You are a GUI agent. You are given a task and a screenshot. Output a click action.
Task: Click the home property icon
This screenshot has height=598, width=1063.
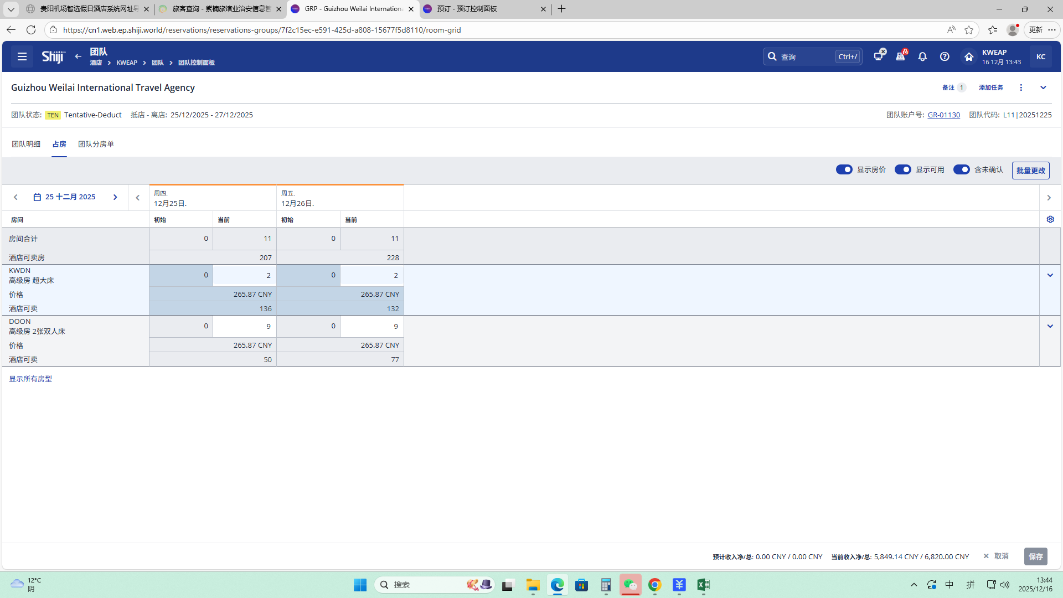[x=968, y=56]
